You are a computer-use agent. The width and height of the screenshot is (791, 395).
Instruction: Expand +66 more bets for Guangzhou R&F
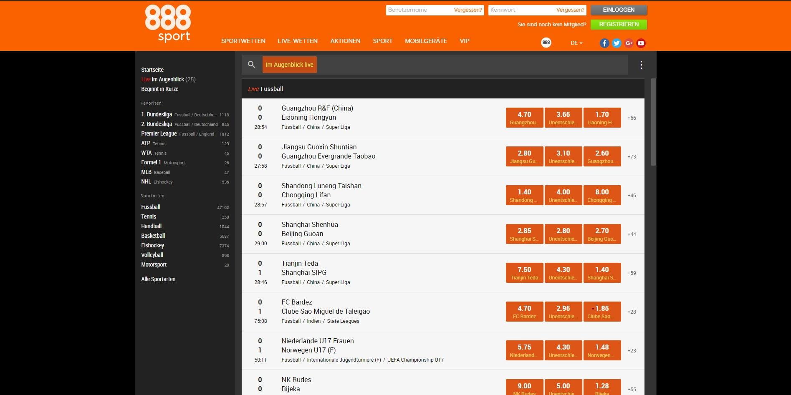point(632,118)
